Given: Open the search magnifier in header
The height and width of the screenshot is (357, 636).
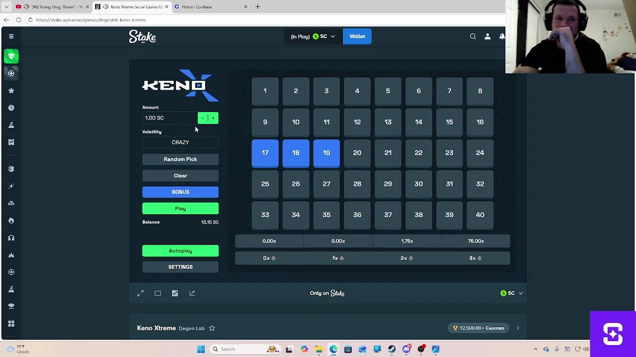Looking at the screenshot, I should [x=473, y=36].
